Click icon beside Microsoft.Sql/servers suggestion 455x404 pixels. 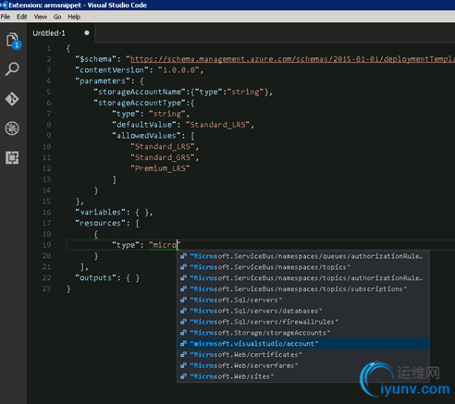(x=183, y=300)
